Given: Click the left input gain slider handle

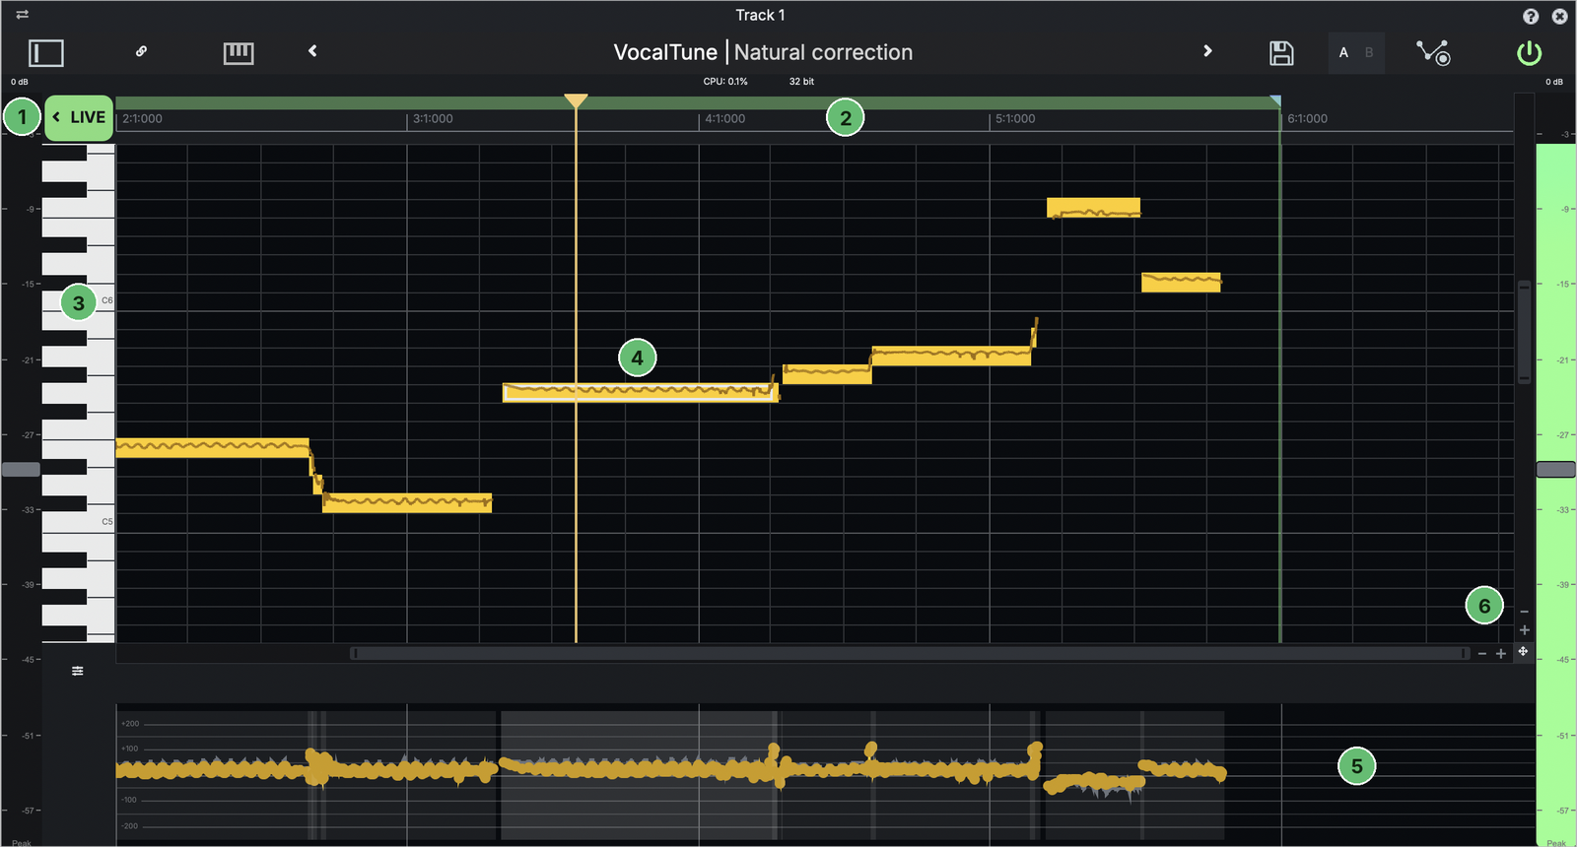Looking at the screenshot, I should [21, 470].
